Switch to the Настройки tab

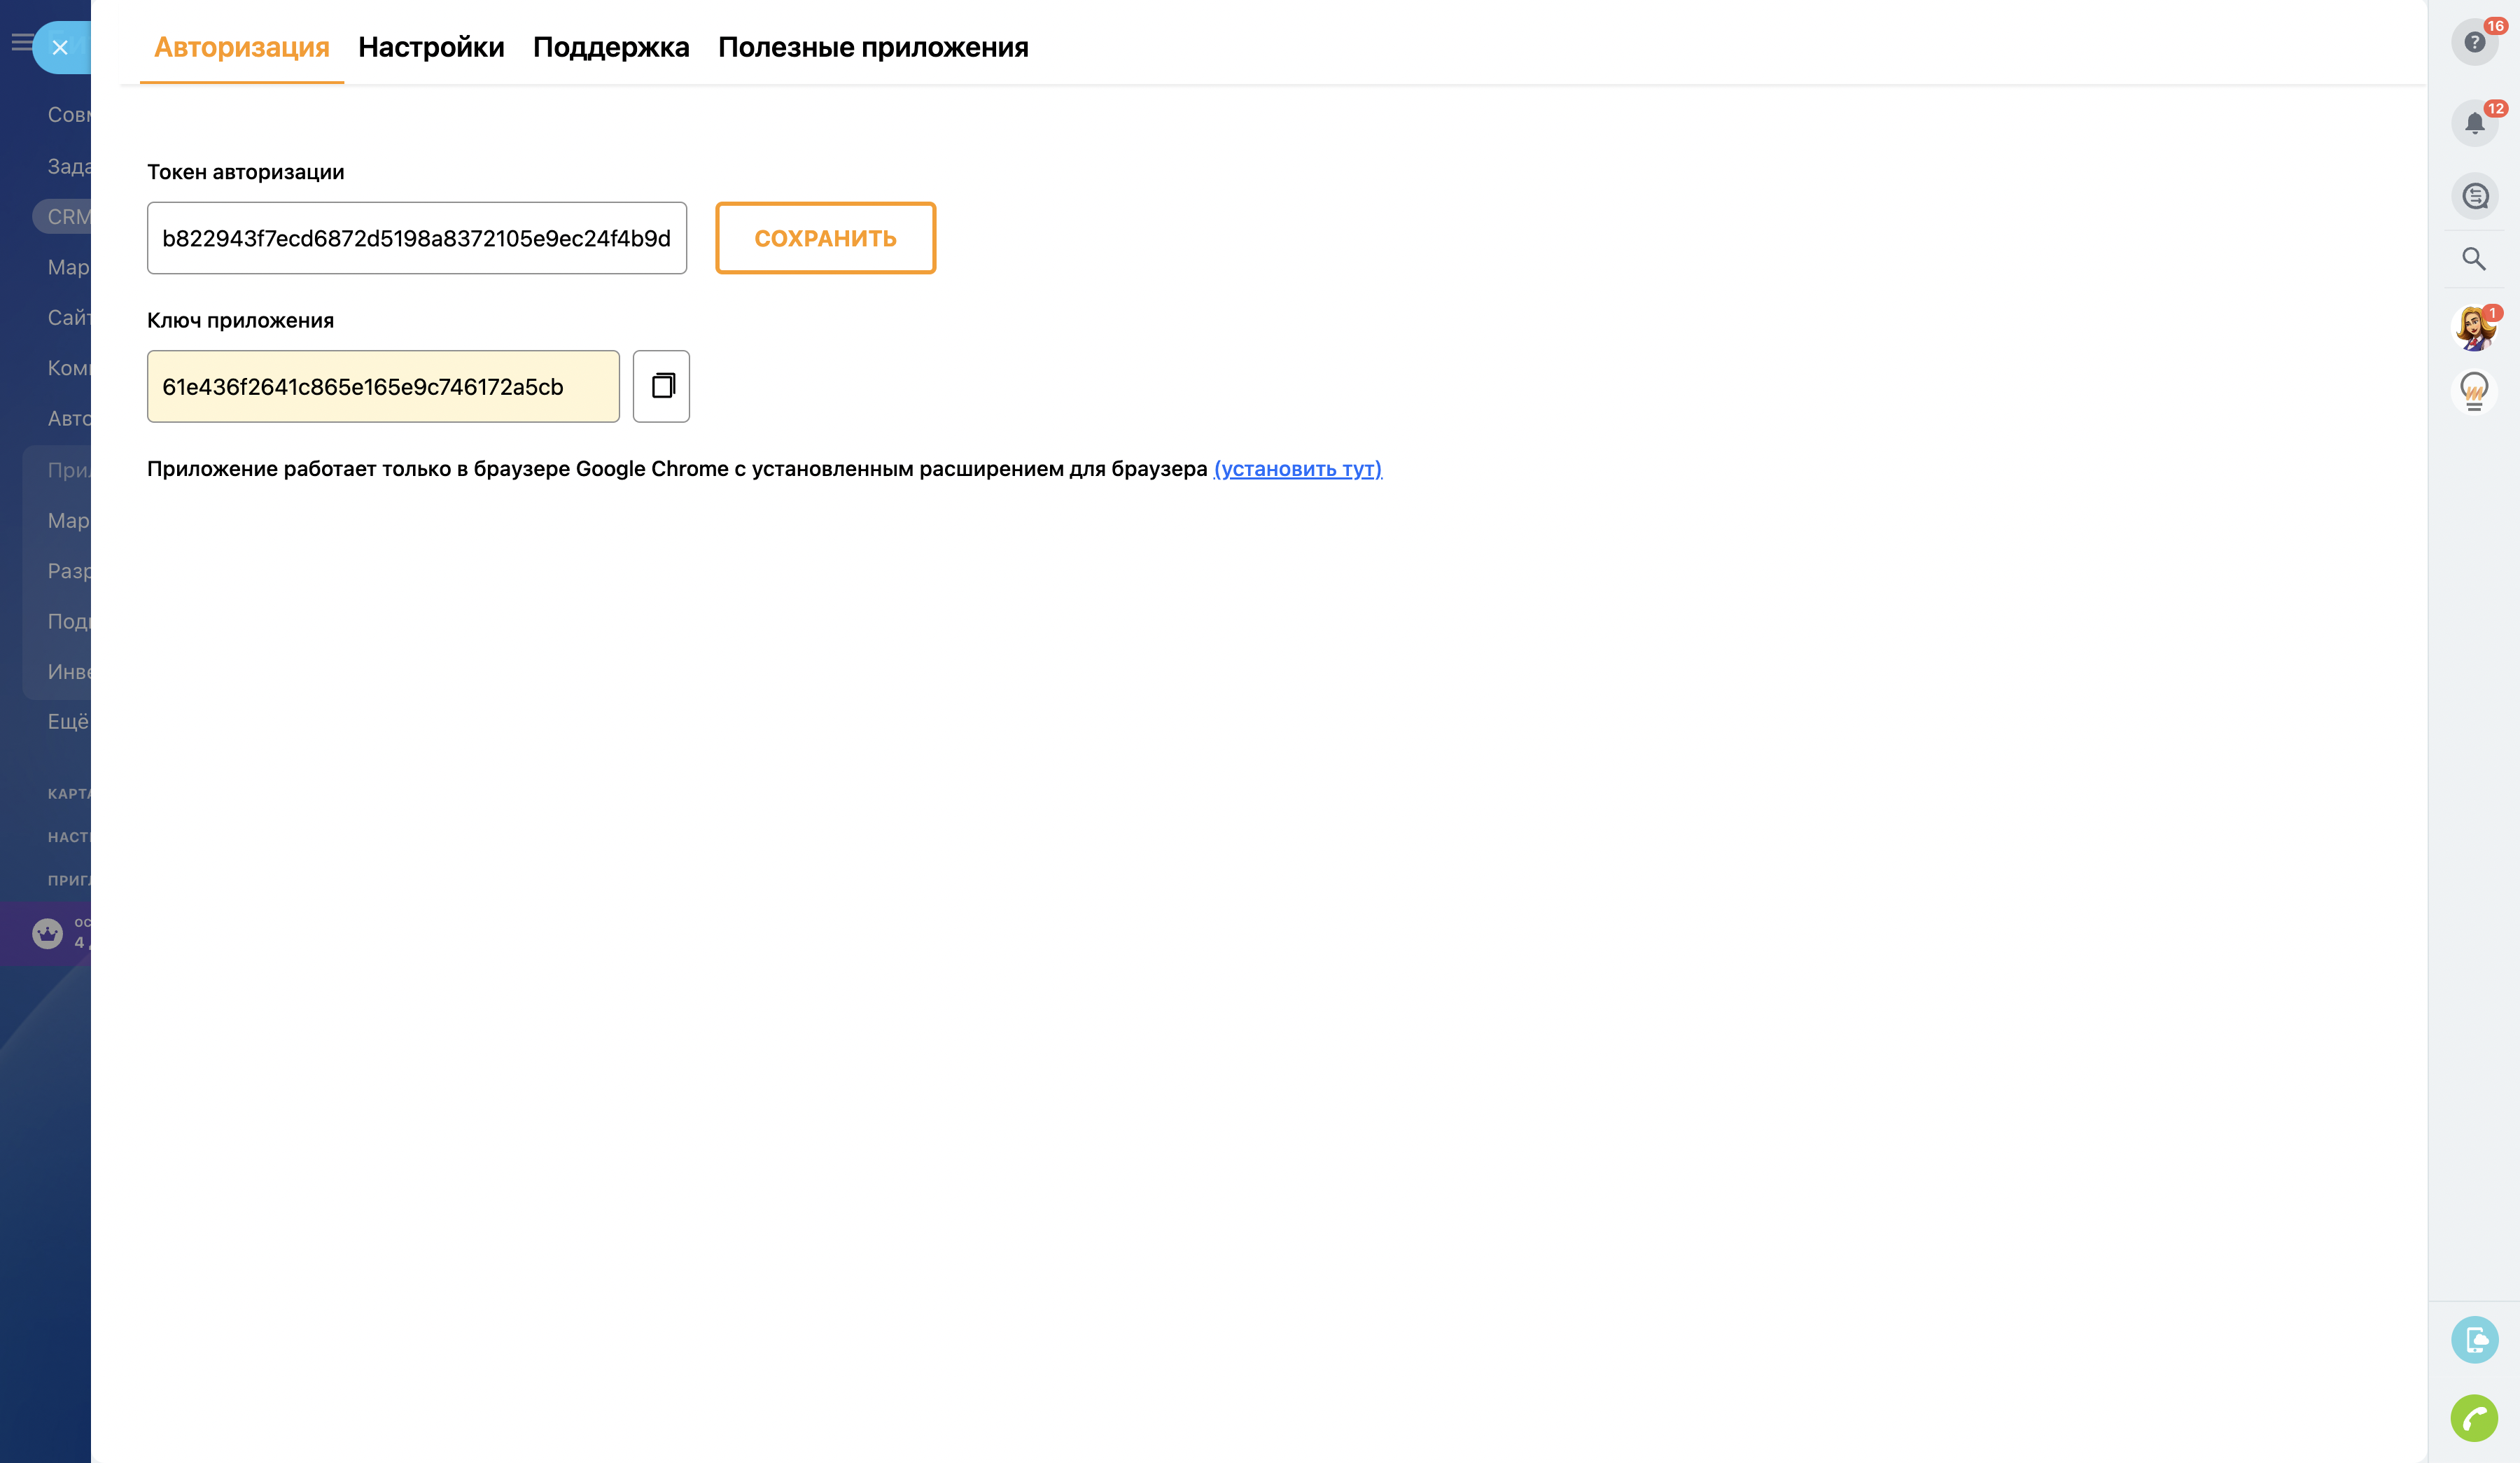[x=431, y=46]
